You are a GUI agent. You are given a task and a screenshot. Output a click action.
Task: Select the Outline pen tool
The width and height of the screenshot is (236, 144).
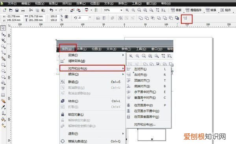point(3,113)
